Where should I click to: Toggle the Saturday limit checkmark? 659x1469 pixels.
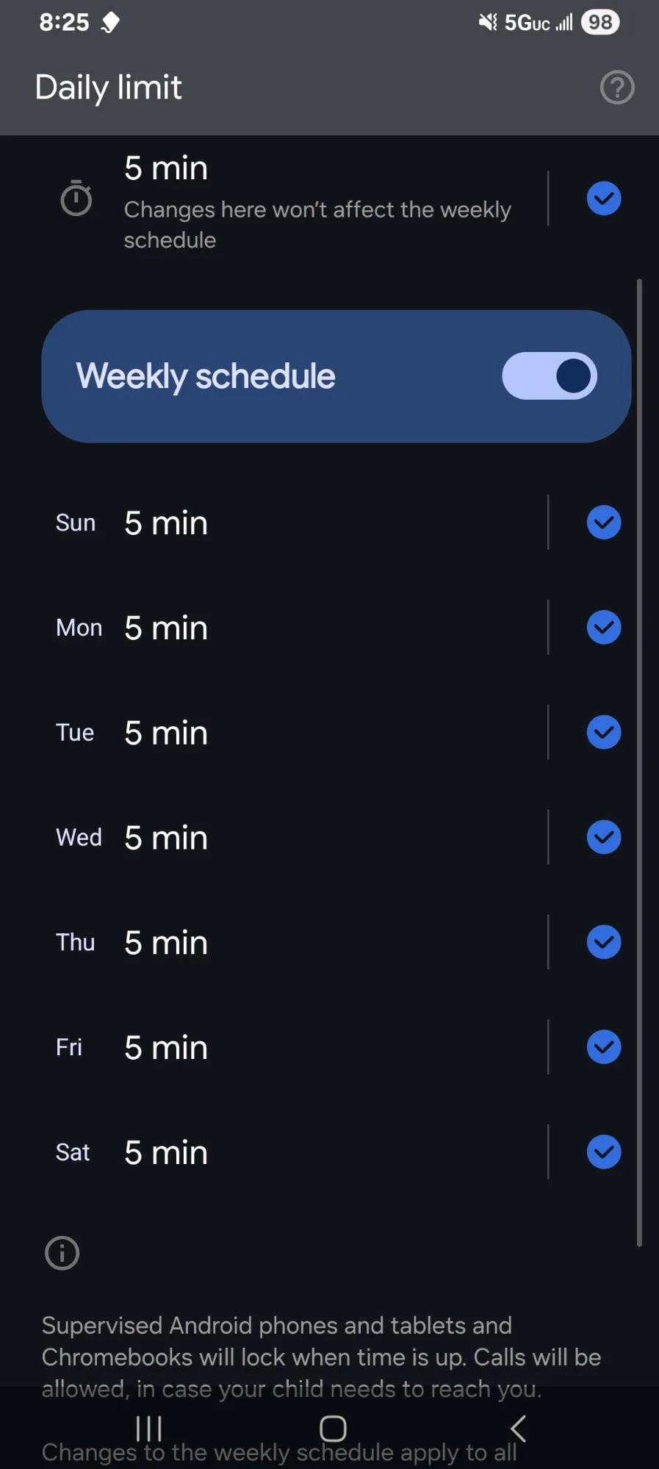coord(604,1152)
